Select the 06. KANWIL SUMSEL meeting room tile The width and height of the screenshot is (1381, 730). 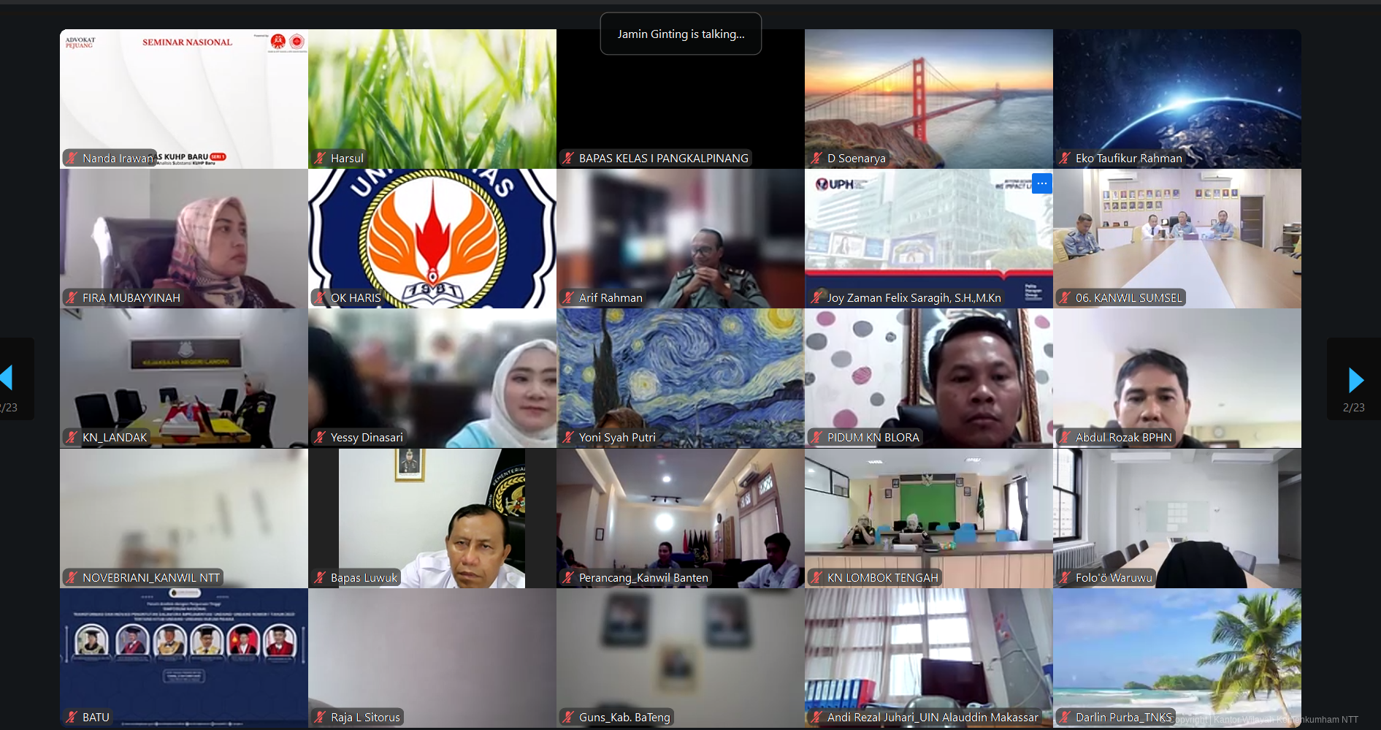coord(1177,237)
